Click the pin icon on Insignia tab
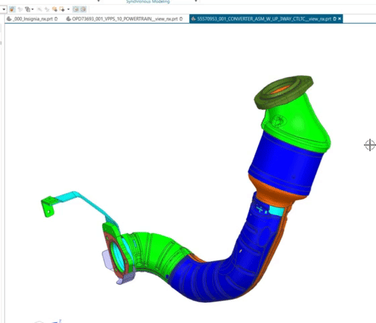 point(56,19)
